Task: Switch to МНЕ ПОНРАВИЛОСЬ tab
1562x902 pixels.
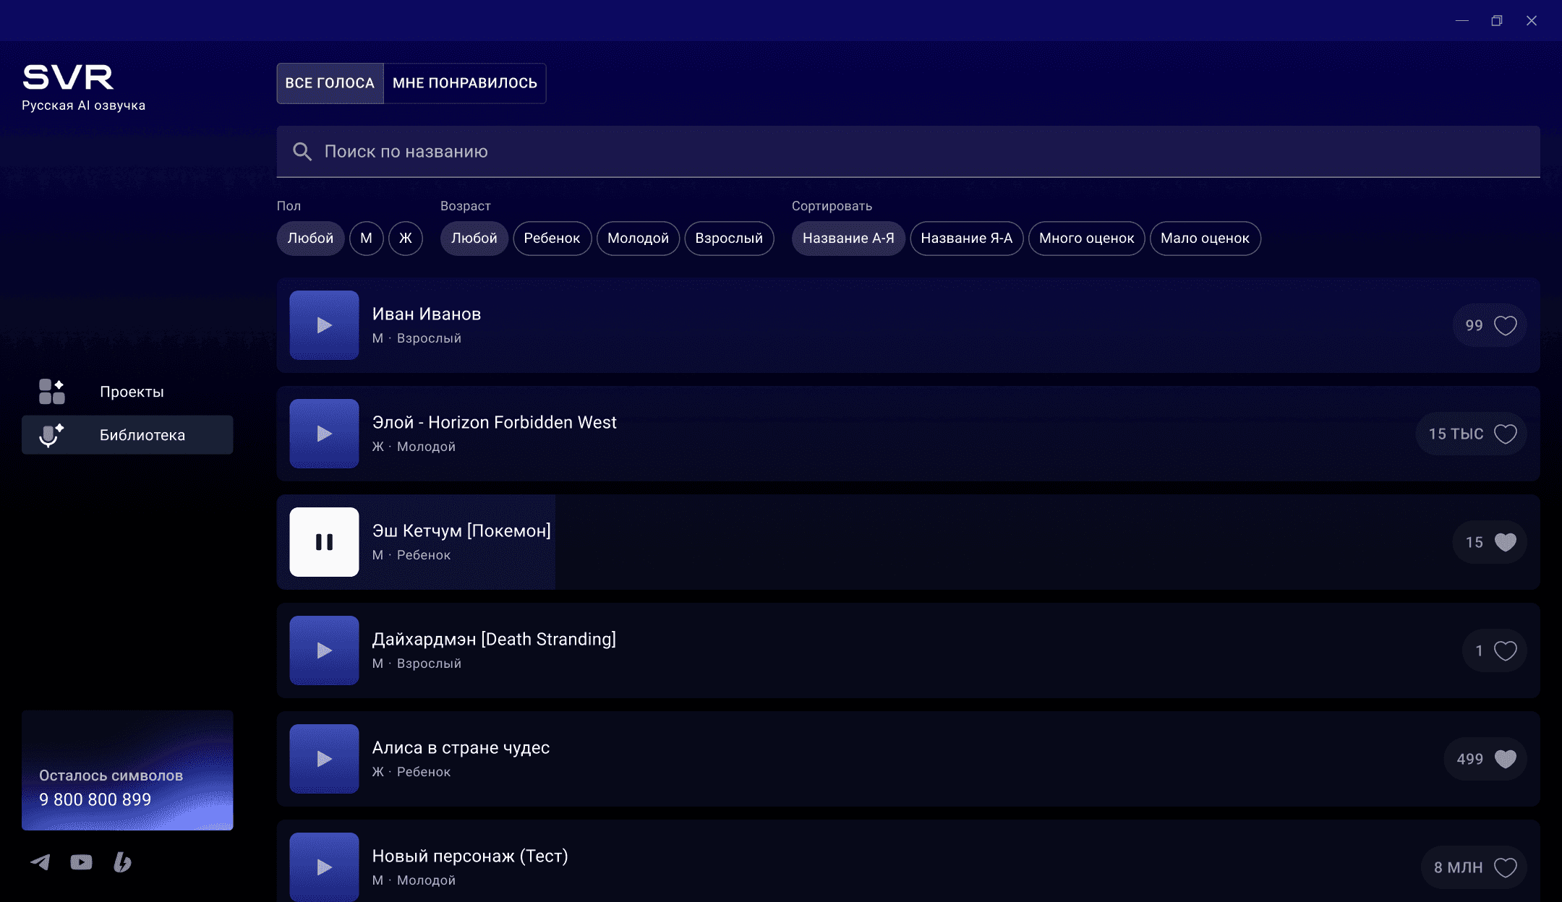Action: pyautogui.click(x=464, y=83)
